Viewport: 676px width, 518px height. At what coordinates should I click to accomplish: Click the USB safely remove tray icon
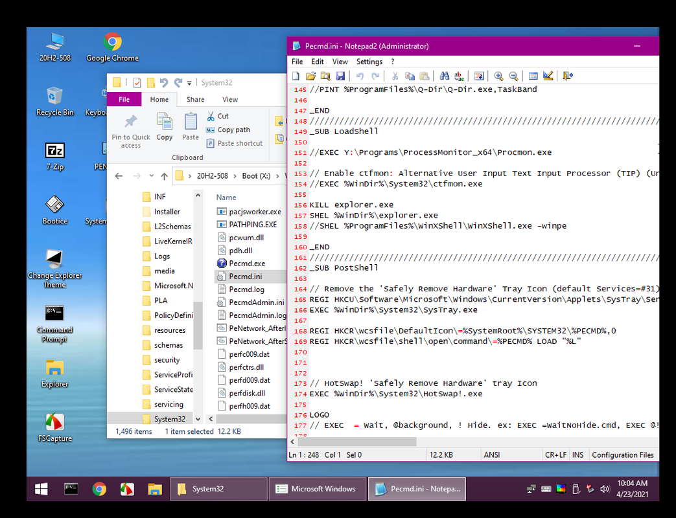576,489
